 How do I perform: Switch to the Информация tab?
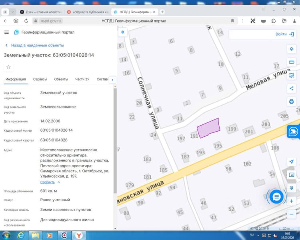click(16, 79)
